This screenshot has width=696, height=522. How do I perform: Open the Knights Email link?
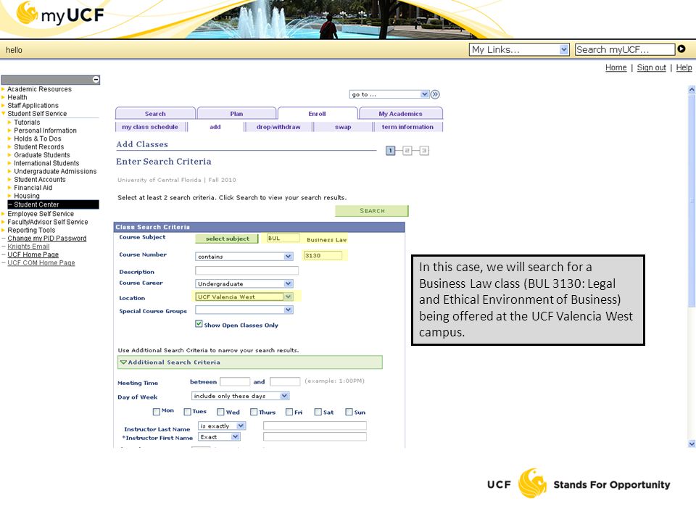click(28, 246)
